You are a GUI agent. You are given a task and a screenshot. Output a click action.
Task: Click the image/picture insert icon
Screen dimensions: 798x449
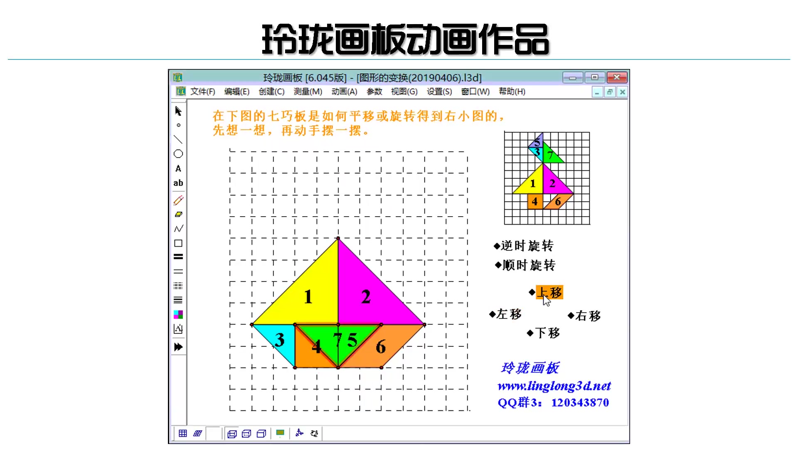click(178, 329)
